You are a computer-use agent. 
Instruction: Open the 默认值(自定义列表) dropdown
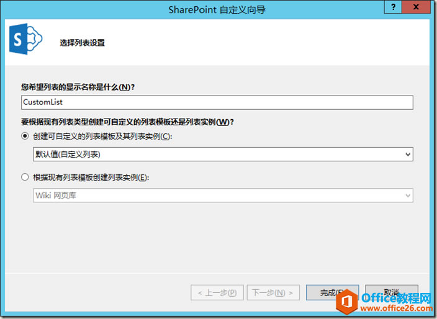tap(223, 155)
